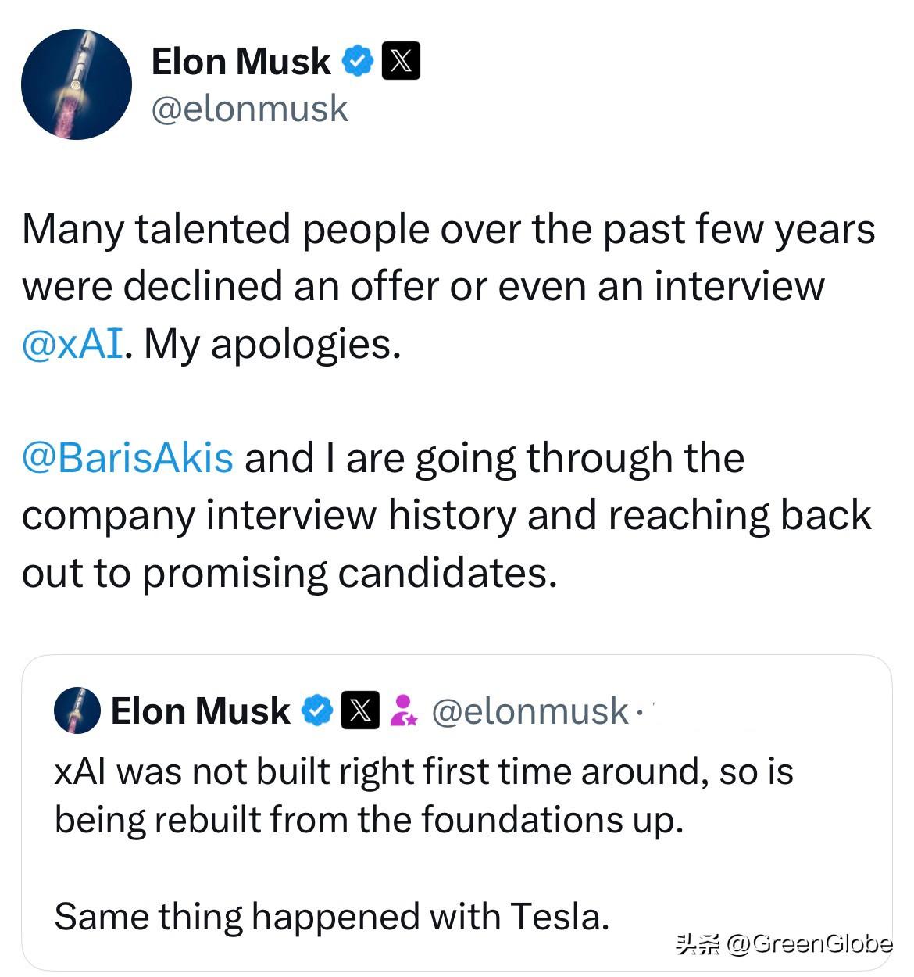Click the blue verified badge beside top Elon Musk
The width and height of the screenshot is (914, 977).
pos(359,61)
